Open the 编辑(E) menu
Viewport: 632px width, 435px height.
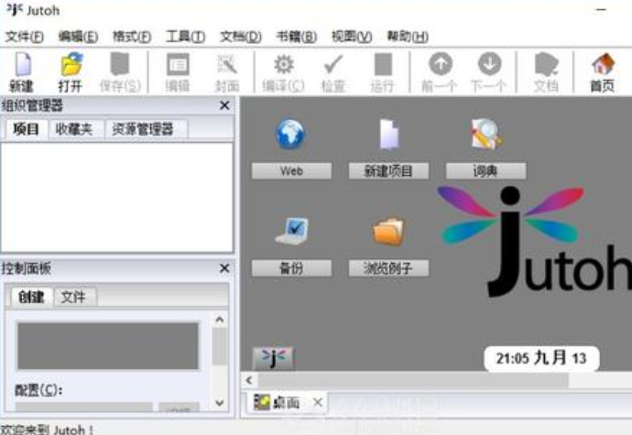78,37
